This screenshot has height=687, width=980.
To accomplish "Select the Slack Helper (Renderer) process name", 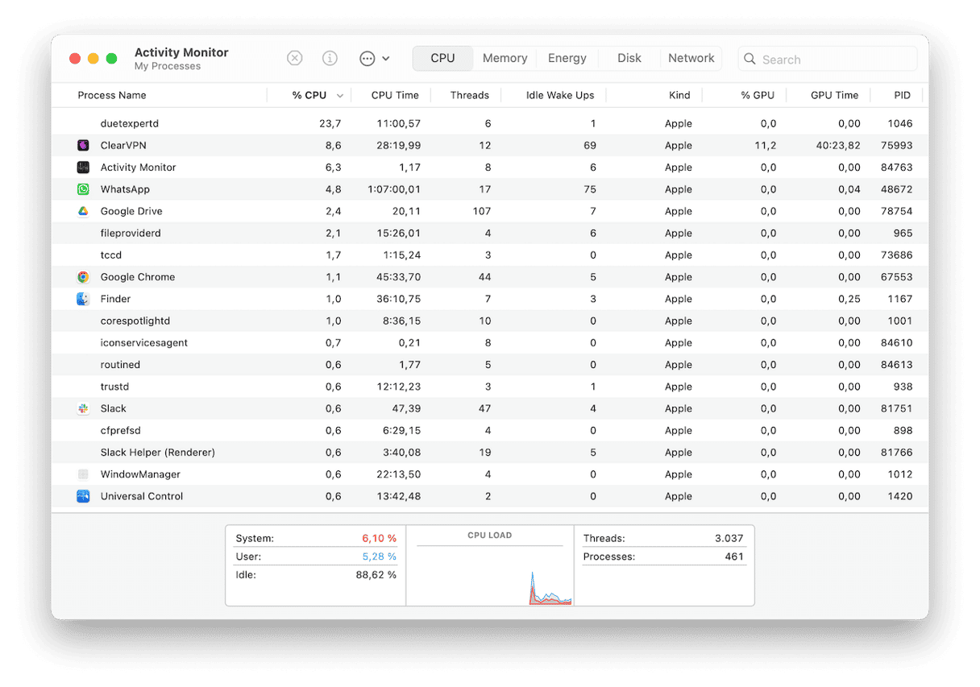I will coord(158,453).
